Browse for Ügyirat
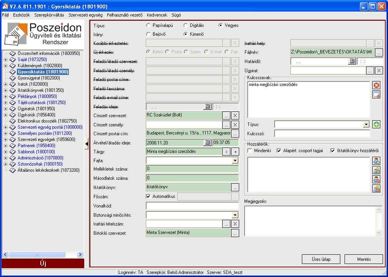The width and height of the screenshot is (388, 277). pyautogui.click(x=370, y=71)
